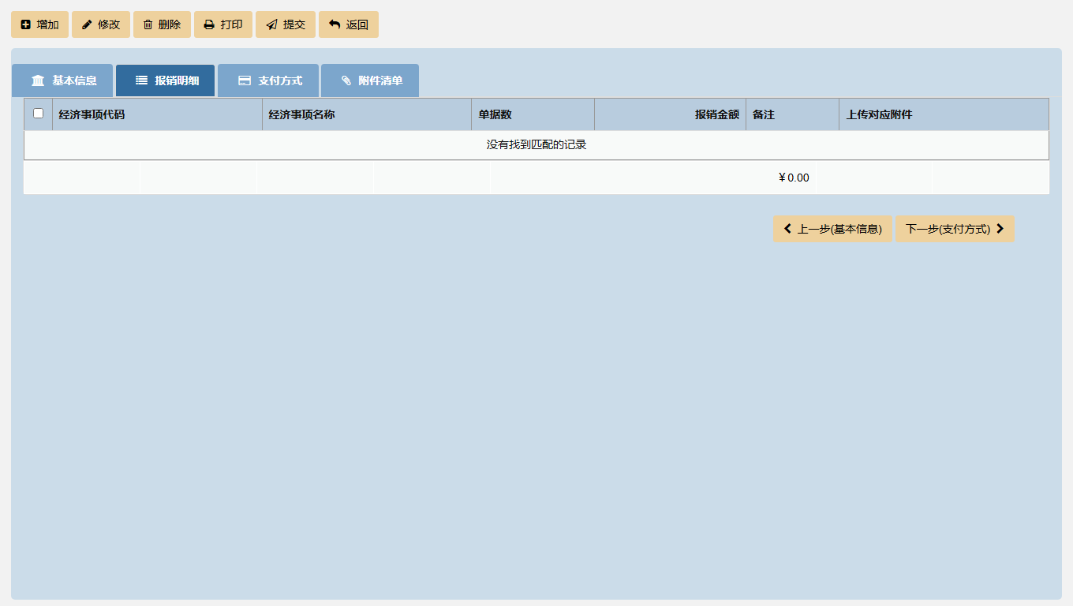
Task: Click the 删除 (delete) trash button
Action: point(162,24)
